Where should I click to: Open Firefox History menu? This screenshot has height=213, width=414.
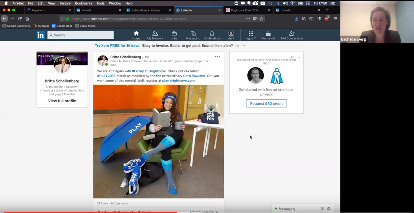click(x=65, y=3)
